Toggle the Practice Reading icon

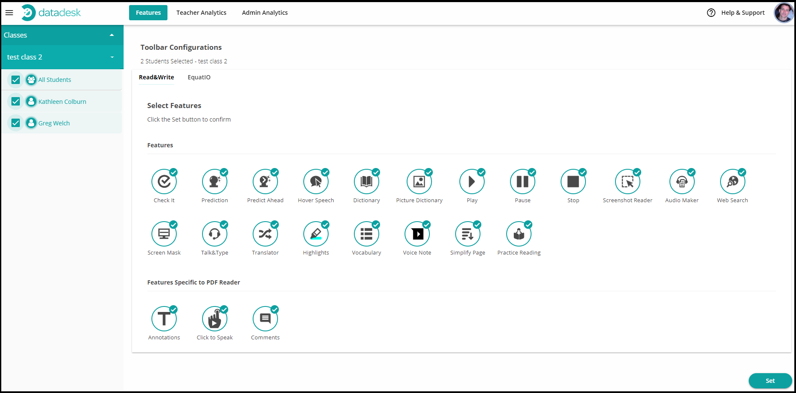point(519,234)
